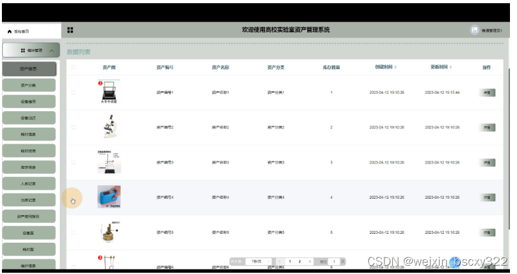
Task: Click the 数据列表 heading
Action: 79,52
